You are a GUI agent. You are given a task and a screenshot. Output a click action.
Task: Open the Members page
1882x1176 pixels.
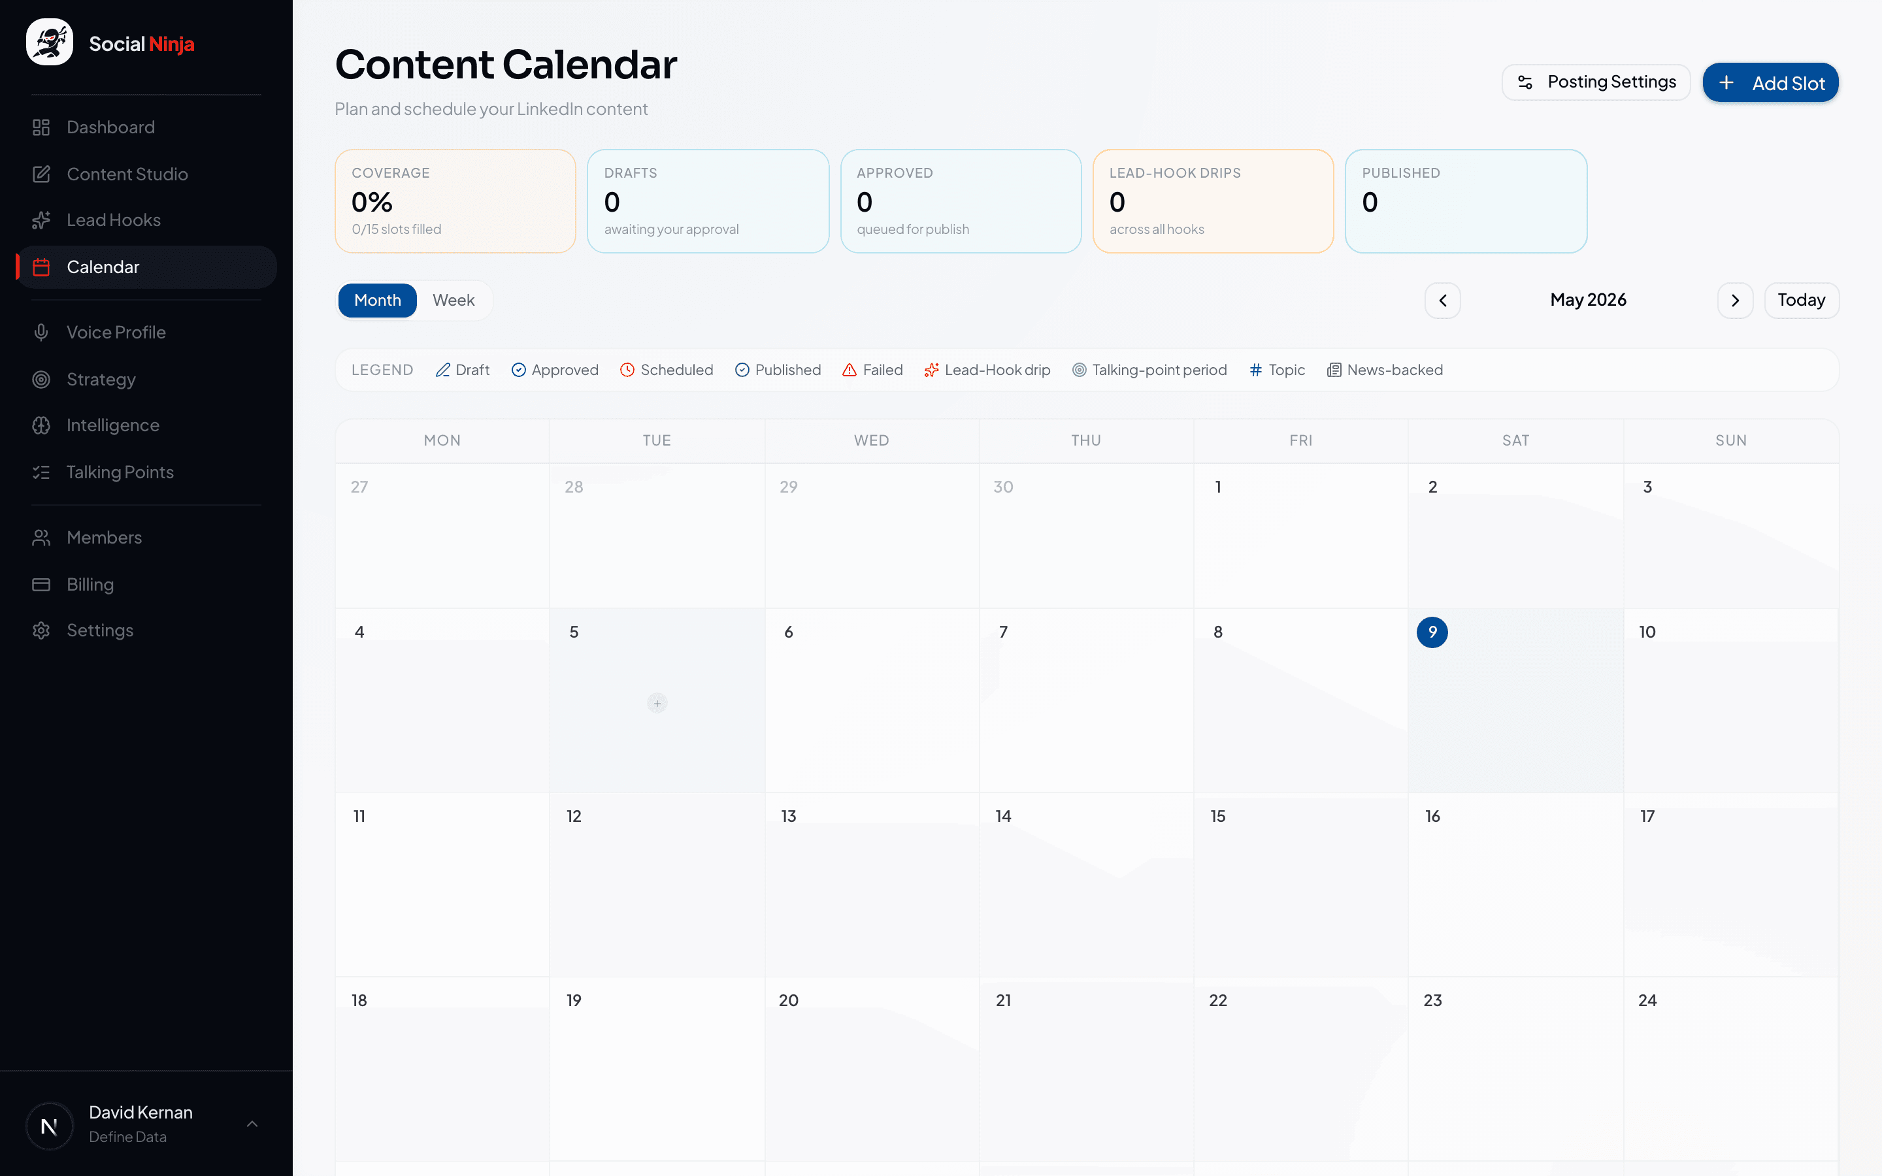click(x=146, y=538)
